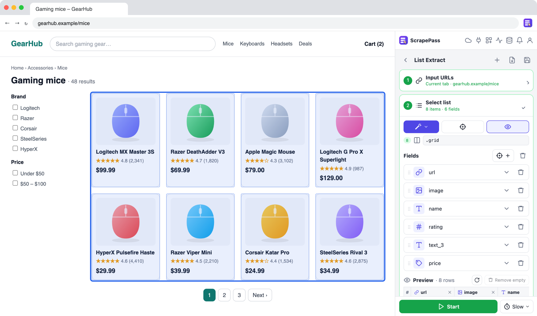Click the plus icon beside List Extract
537x316 pixels.
(x=497, y=60)
